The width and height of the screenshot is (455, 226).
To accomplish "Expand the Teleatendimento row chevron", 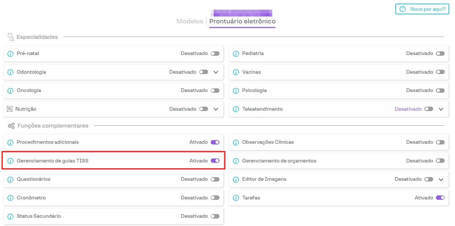I will (441, 109).
